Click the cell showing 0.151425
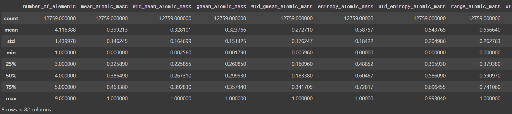The height and width of the screenshot is (114, 512). 236,41
